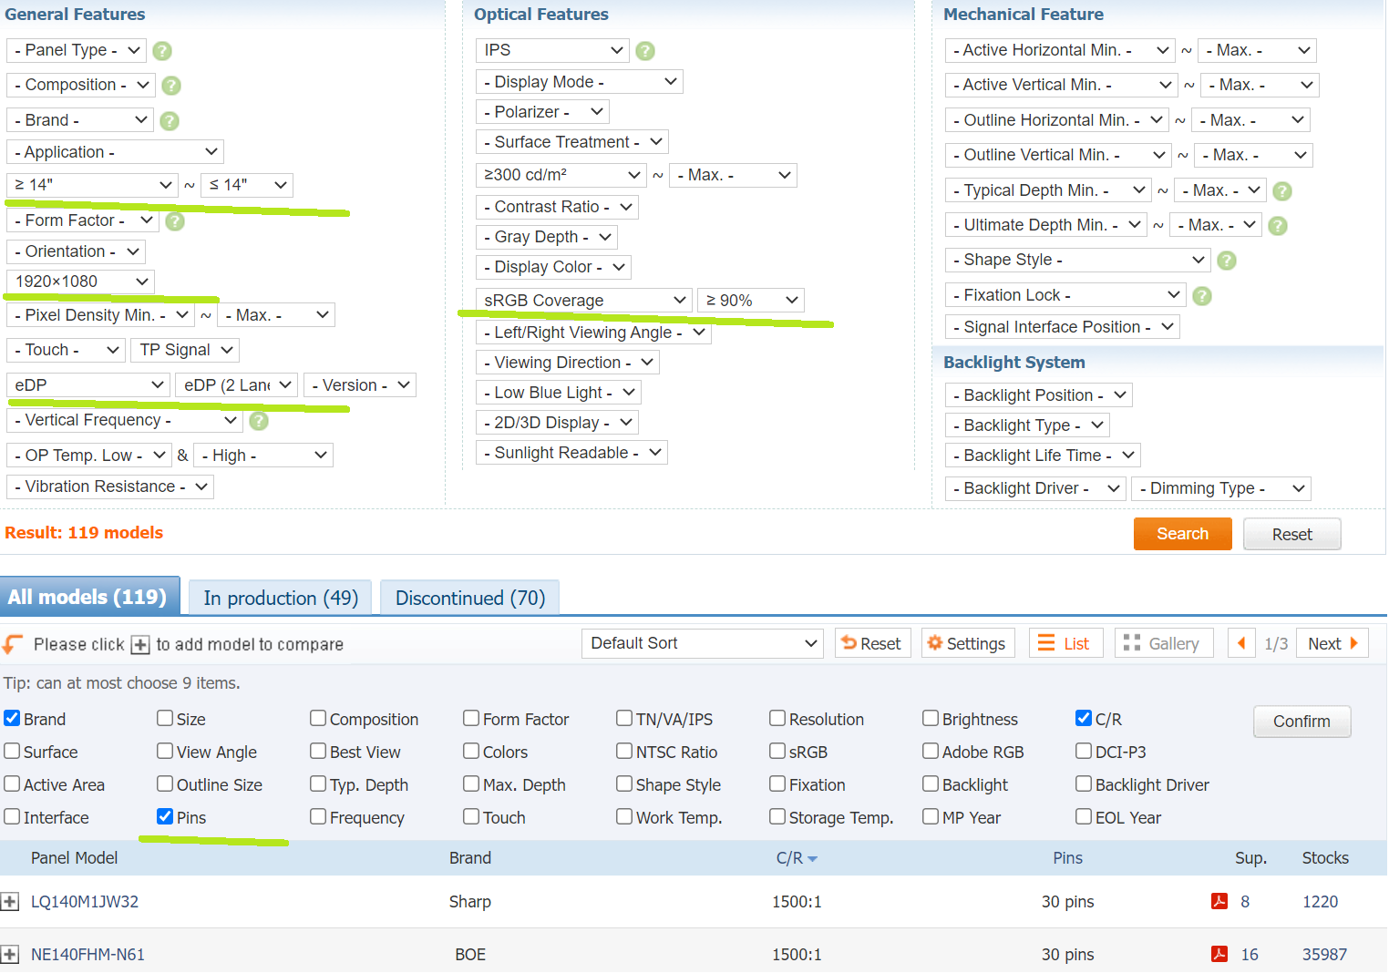Open the Default Sort dropdown
The width and height of the screenshot is (1389, 973).
click(x=703, y=643)
